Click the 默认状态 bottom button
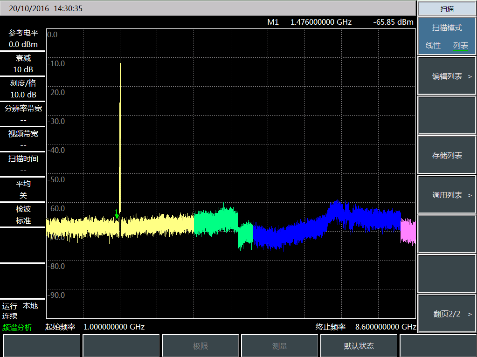Screen dimensions: 477x357 [x=359, y=346]
